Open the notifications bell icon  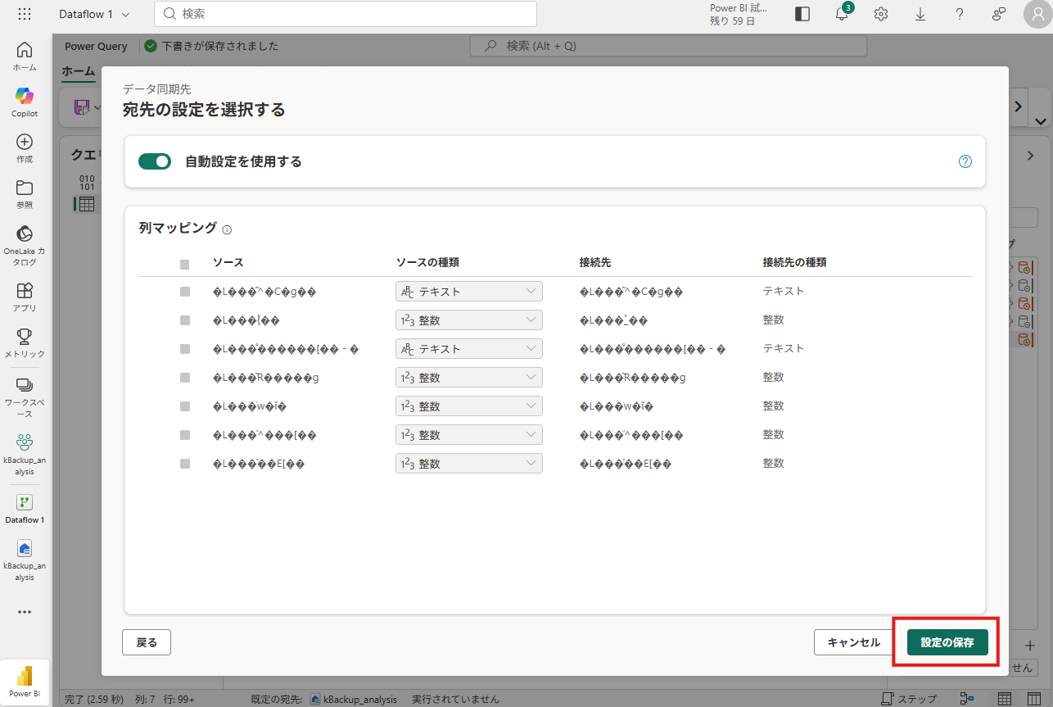(x=841, y=14)
